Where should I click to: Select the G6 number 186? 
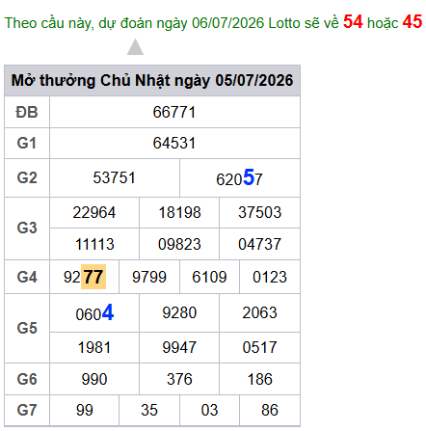click(259, 379)
